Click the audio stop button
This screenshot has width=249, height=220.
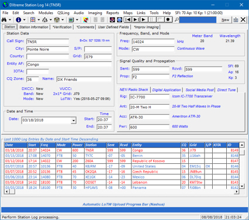click(160, 19)
